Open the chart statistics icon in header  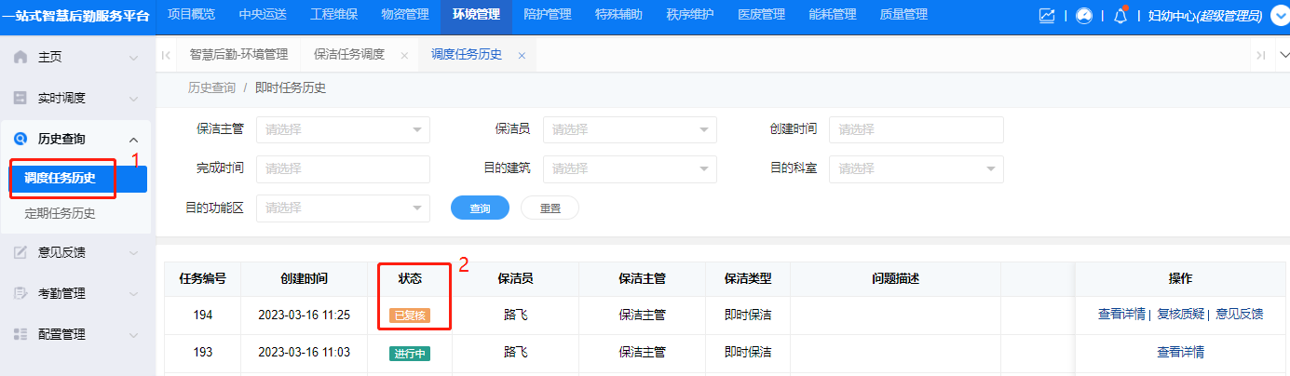1047,16
